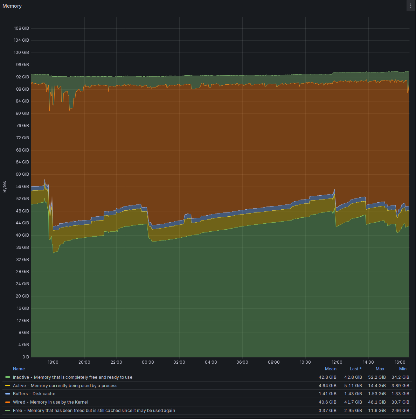Open the Memory panel three-dot menu
The width and height of the screenshot is (416, 419).
411,6
